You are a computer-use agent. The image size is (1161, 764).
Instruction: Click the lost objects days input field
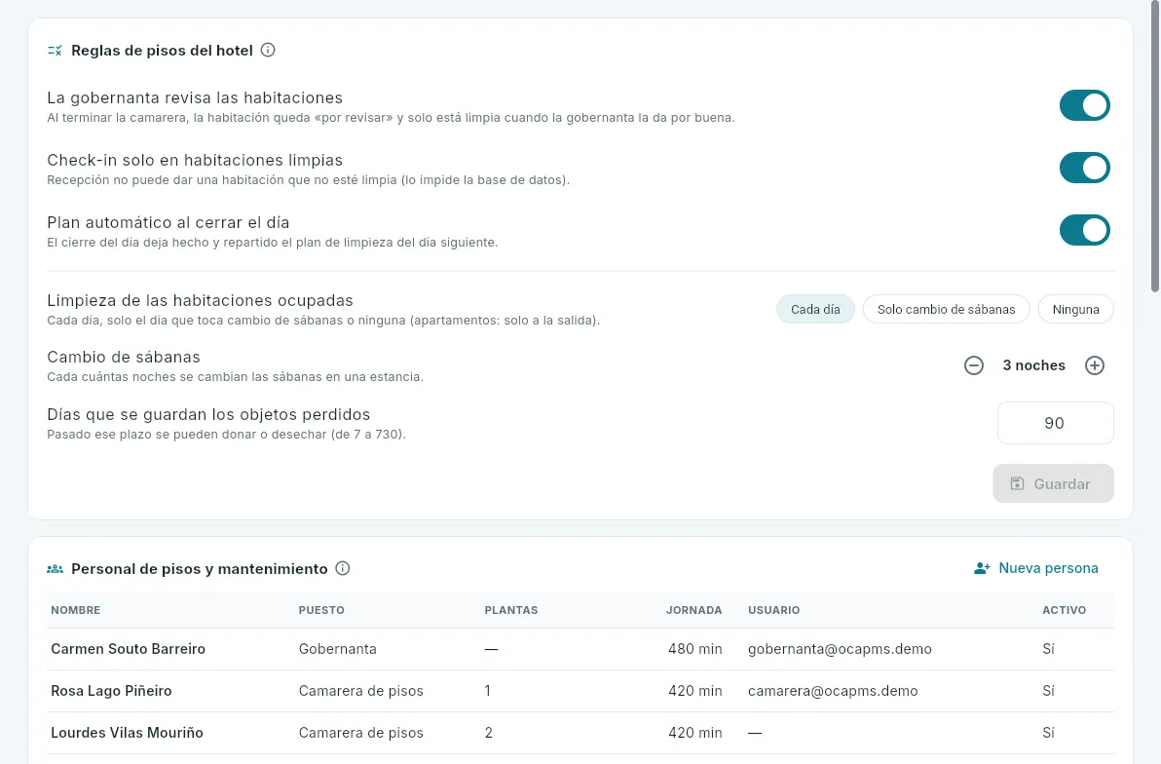(x=1055, y=423)
